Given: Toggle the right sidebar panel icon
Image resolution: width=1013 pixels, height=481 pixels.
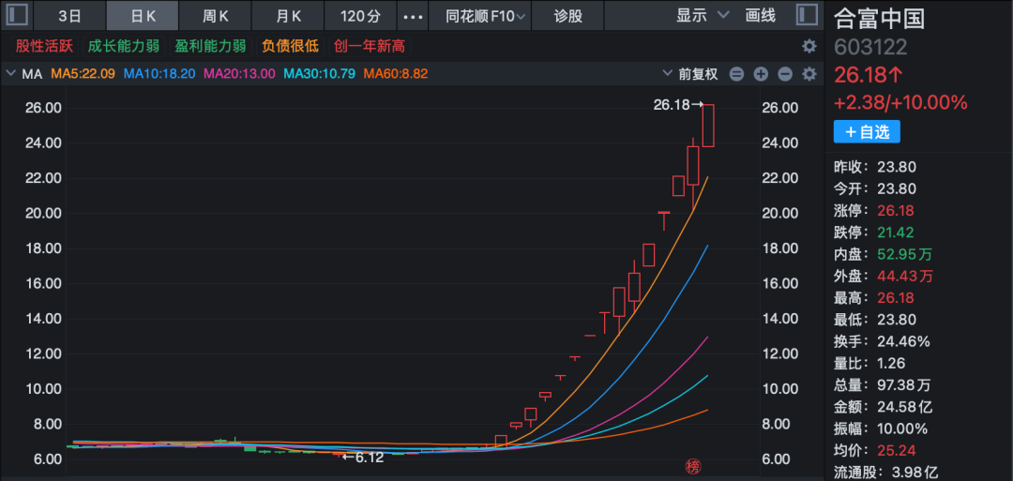Looking at the screenshot, I should (807, 16).
